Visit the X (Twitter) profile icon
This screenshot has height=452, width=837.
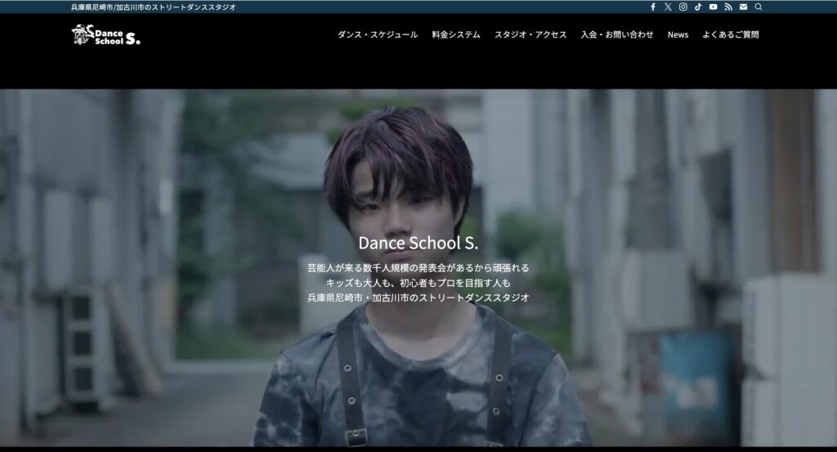pos(668,7)
